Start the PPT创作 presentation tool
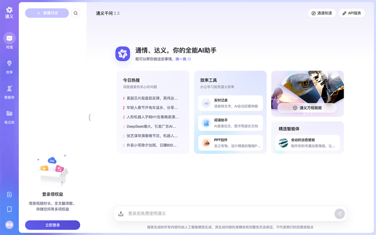The height and width of the screenshot is (235, 376). (230, 143)
